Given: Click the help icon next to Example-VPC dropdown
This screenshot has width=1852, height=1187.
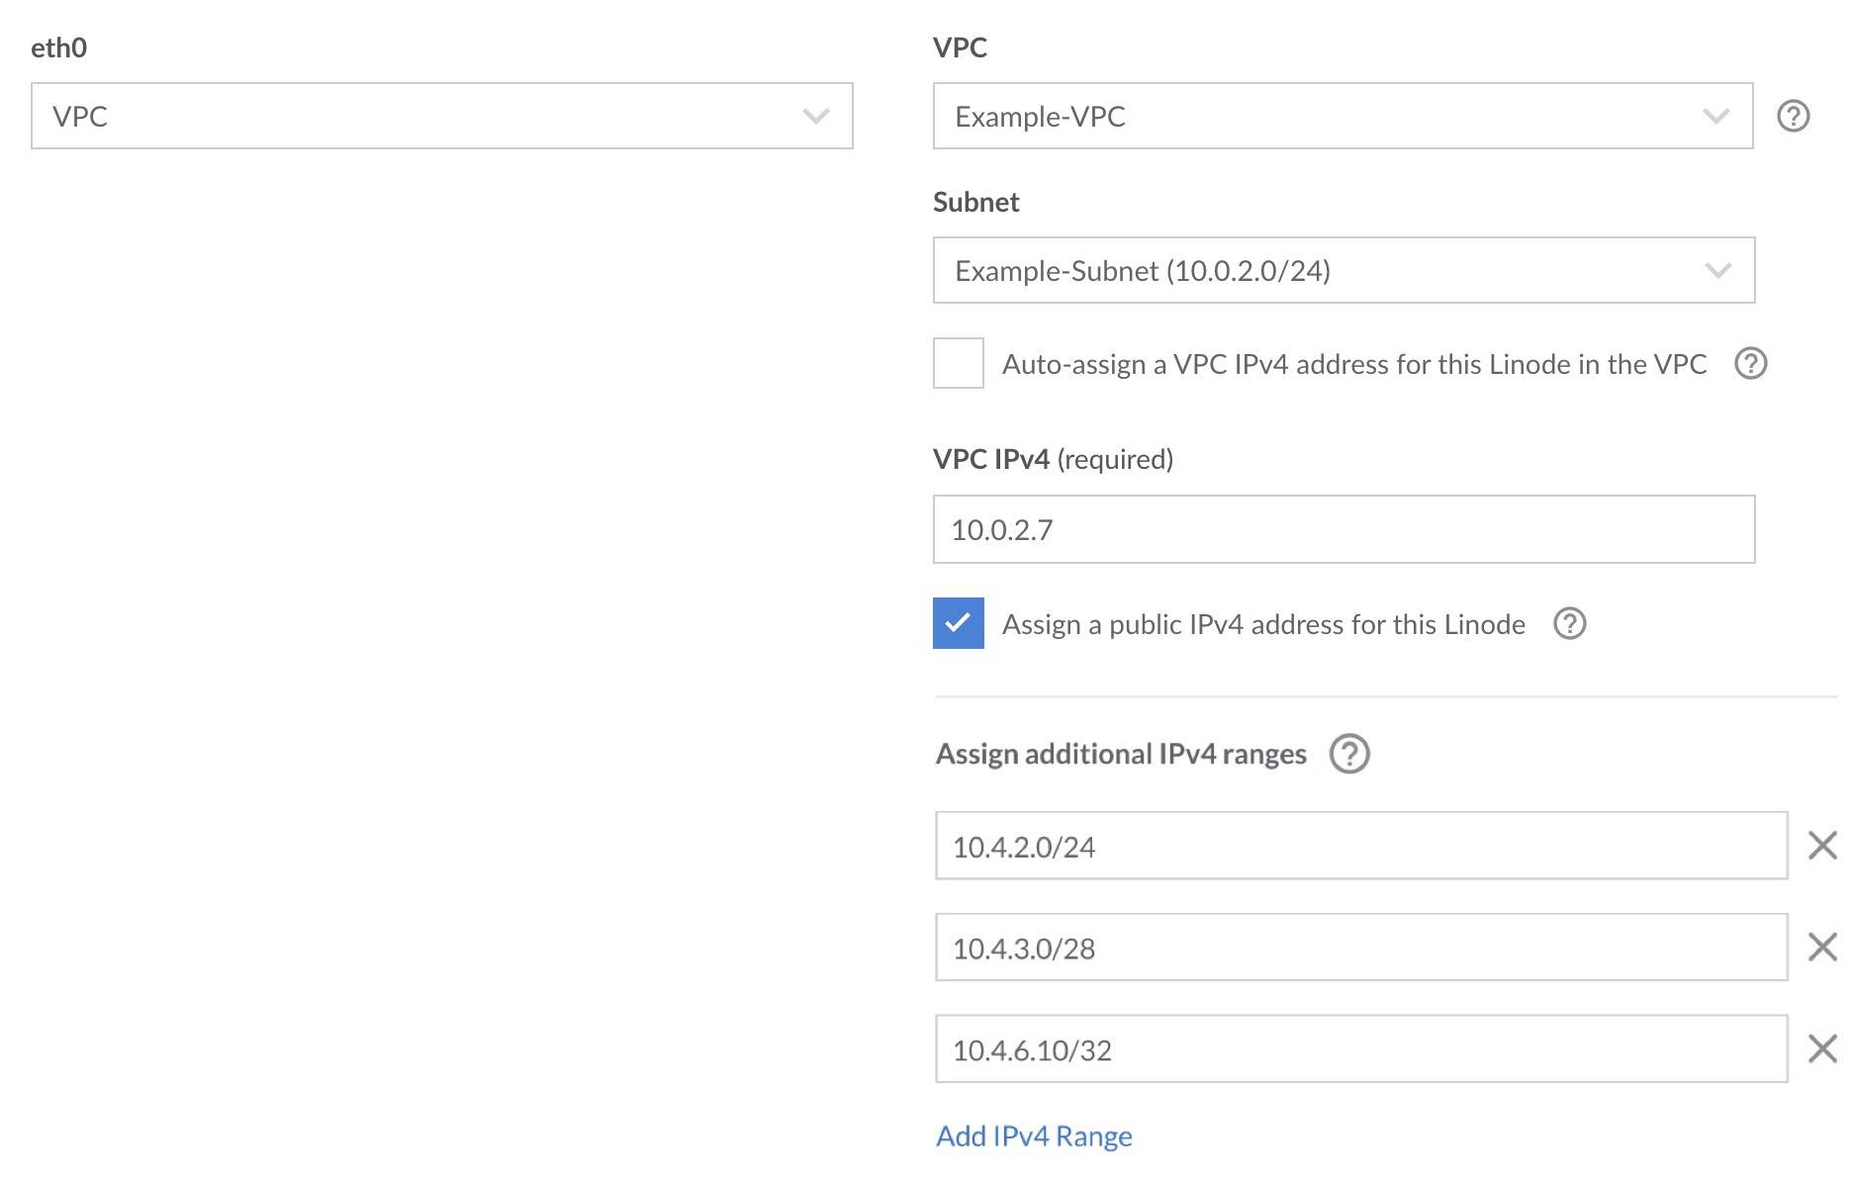Looking at the screenshot, I should click(1794, 117).
